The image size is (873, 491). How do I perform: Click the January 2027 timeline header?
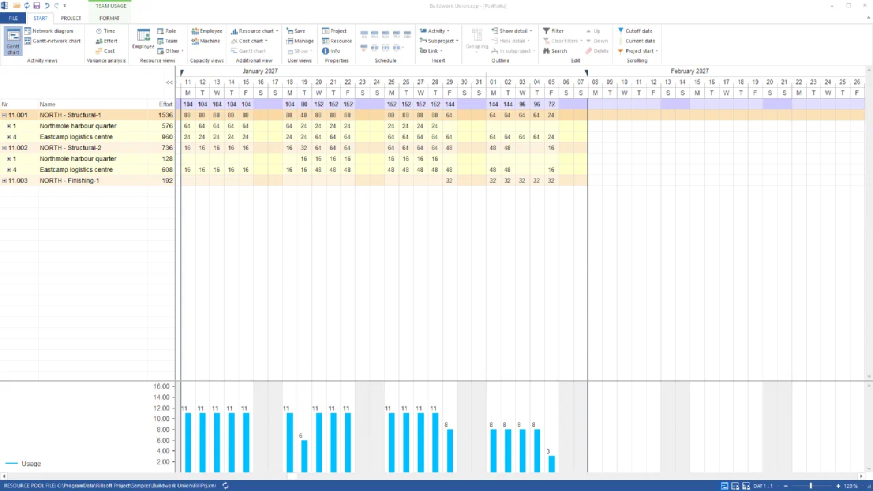click(260, 71)
